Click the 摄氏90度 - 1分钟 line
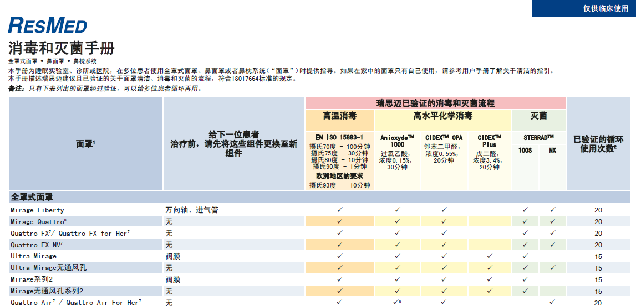Image resolution: width=636 pixels, height=306 pixels. pos(339,167)
